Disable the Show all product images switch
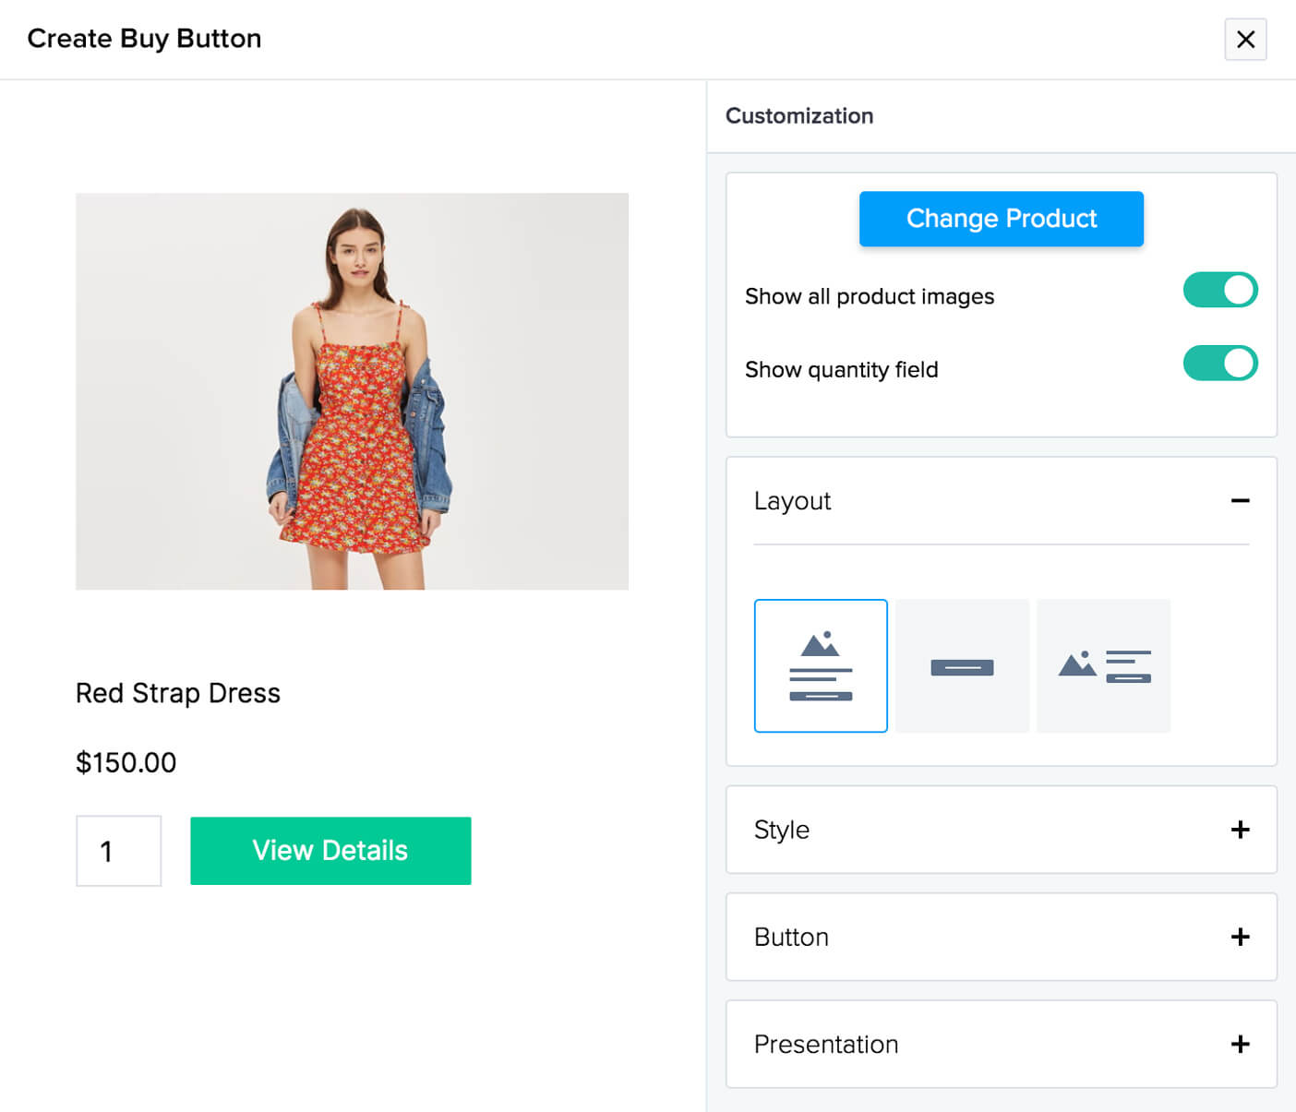This screenshot has width=1296, height=1112. (x=1219, y=290)
